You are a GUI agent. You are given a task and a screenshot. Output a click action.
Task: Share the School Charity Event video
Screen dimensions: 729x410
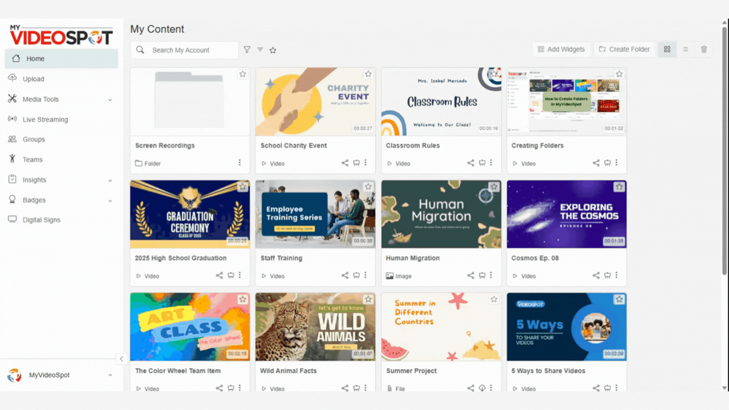tap(345, 163)
